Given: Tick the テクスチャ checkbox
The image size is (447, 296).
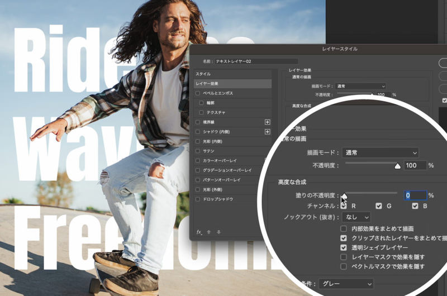Looking at the screenshot, I should (x=201, y=112).
